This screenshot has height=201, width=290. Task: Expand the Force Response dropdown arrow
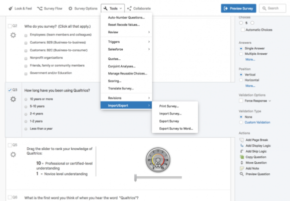[270, 101]
